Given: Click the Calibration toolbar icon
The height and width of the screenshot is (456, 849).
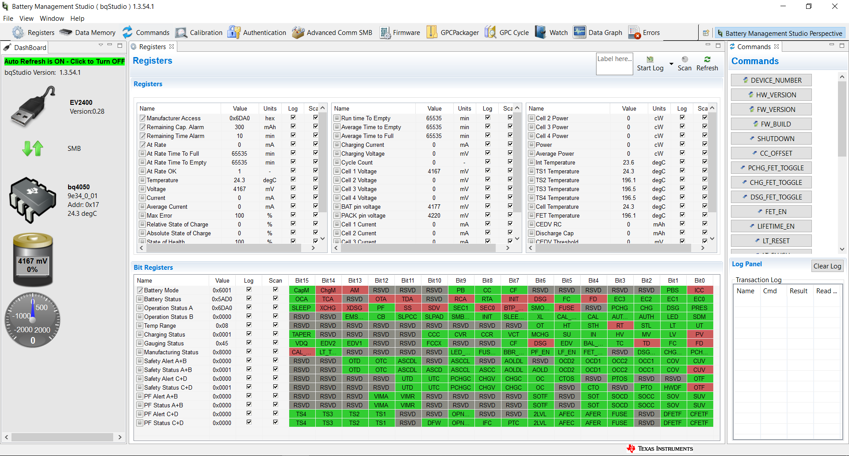Looking at the screenshot, I should 181,33.
